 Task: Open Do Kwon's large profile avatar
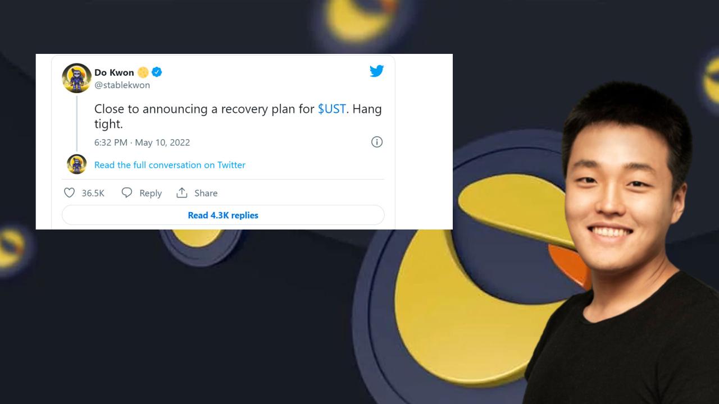tap(76, 78)
